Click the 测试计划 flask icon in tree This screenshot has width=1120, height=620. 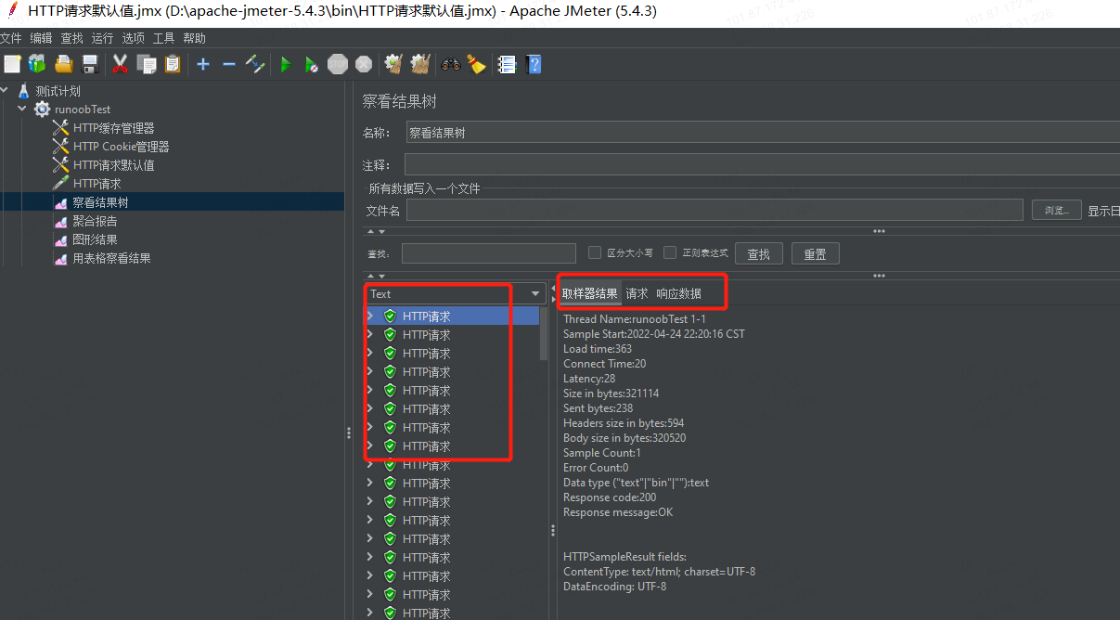click(24, 91)
